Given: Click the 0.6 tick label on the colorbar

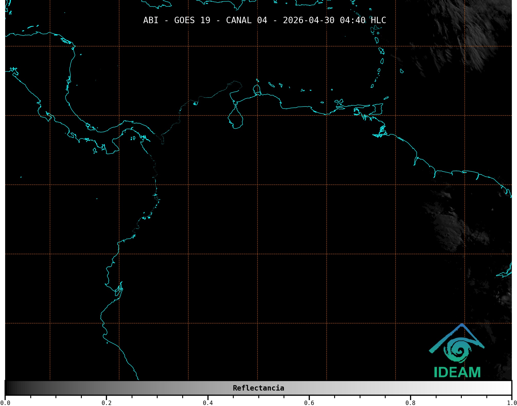Looking at the screenshot, I should [309, 403].
